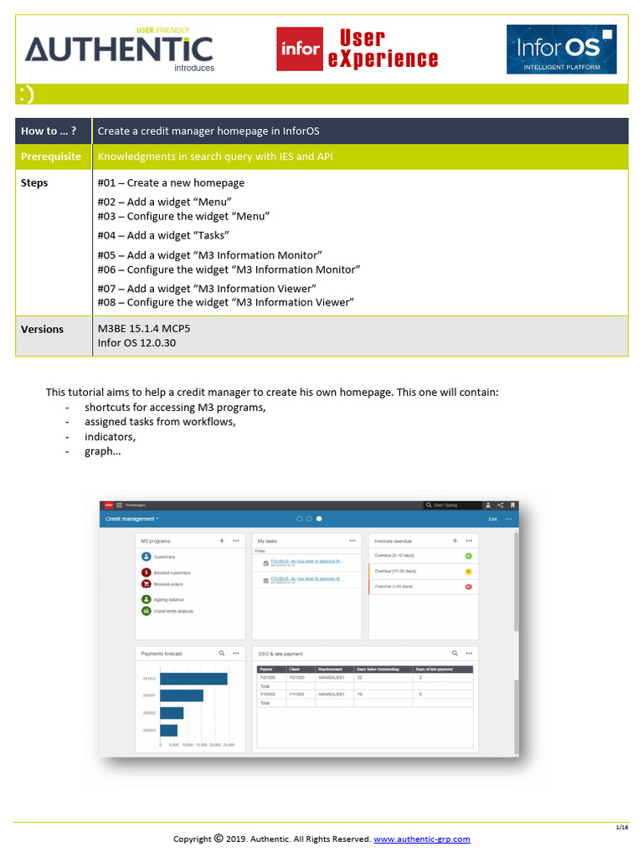Image resolution: width=643 pixels, height=857 pixels.
Task: Open the app grid menu icon
Action: click(x=119, y=505)
